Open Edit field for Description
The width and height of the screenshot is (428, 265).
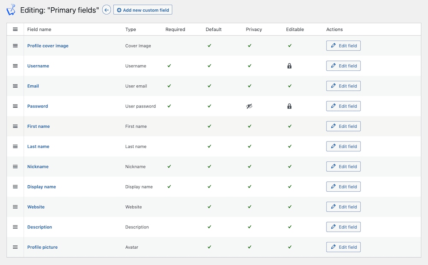pos(343,227)
